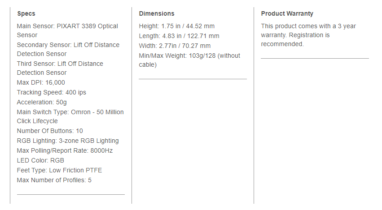Screen dimensions: 382x210
Task: Click the Length 4.83 in dimension
Action: point(179,36)
